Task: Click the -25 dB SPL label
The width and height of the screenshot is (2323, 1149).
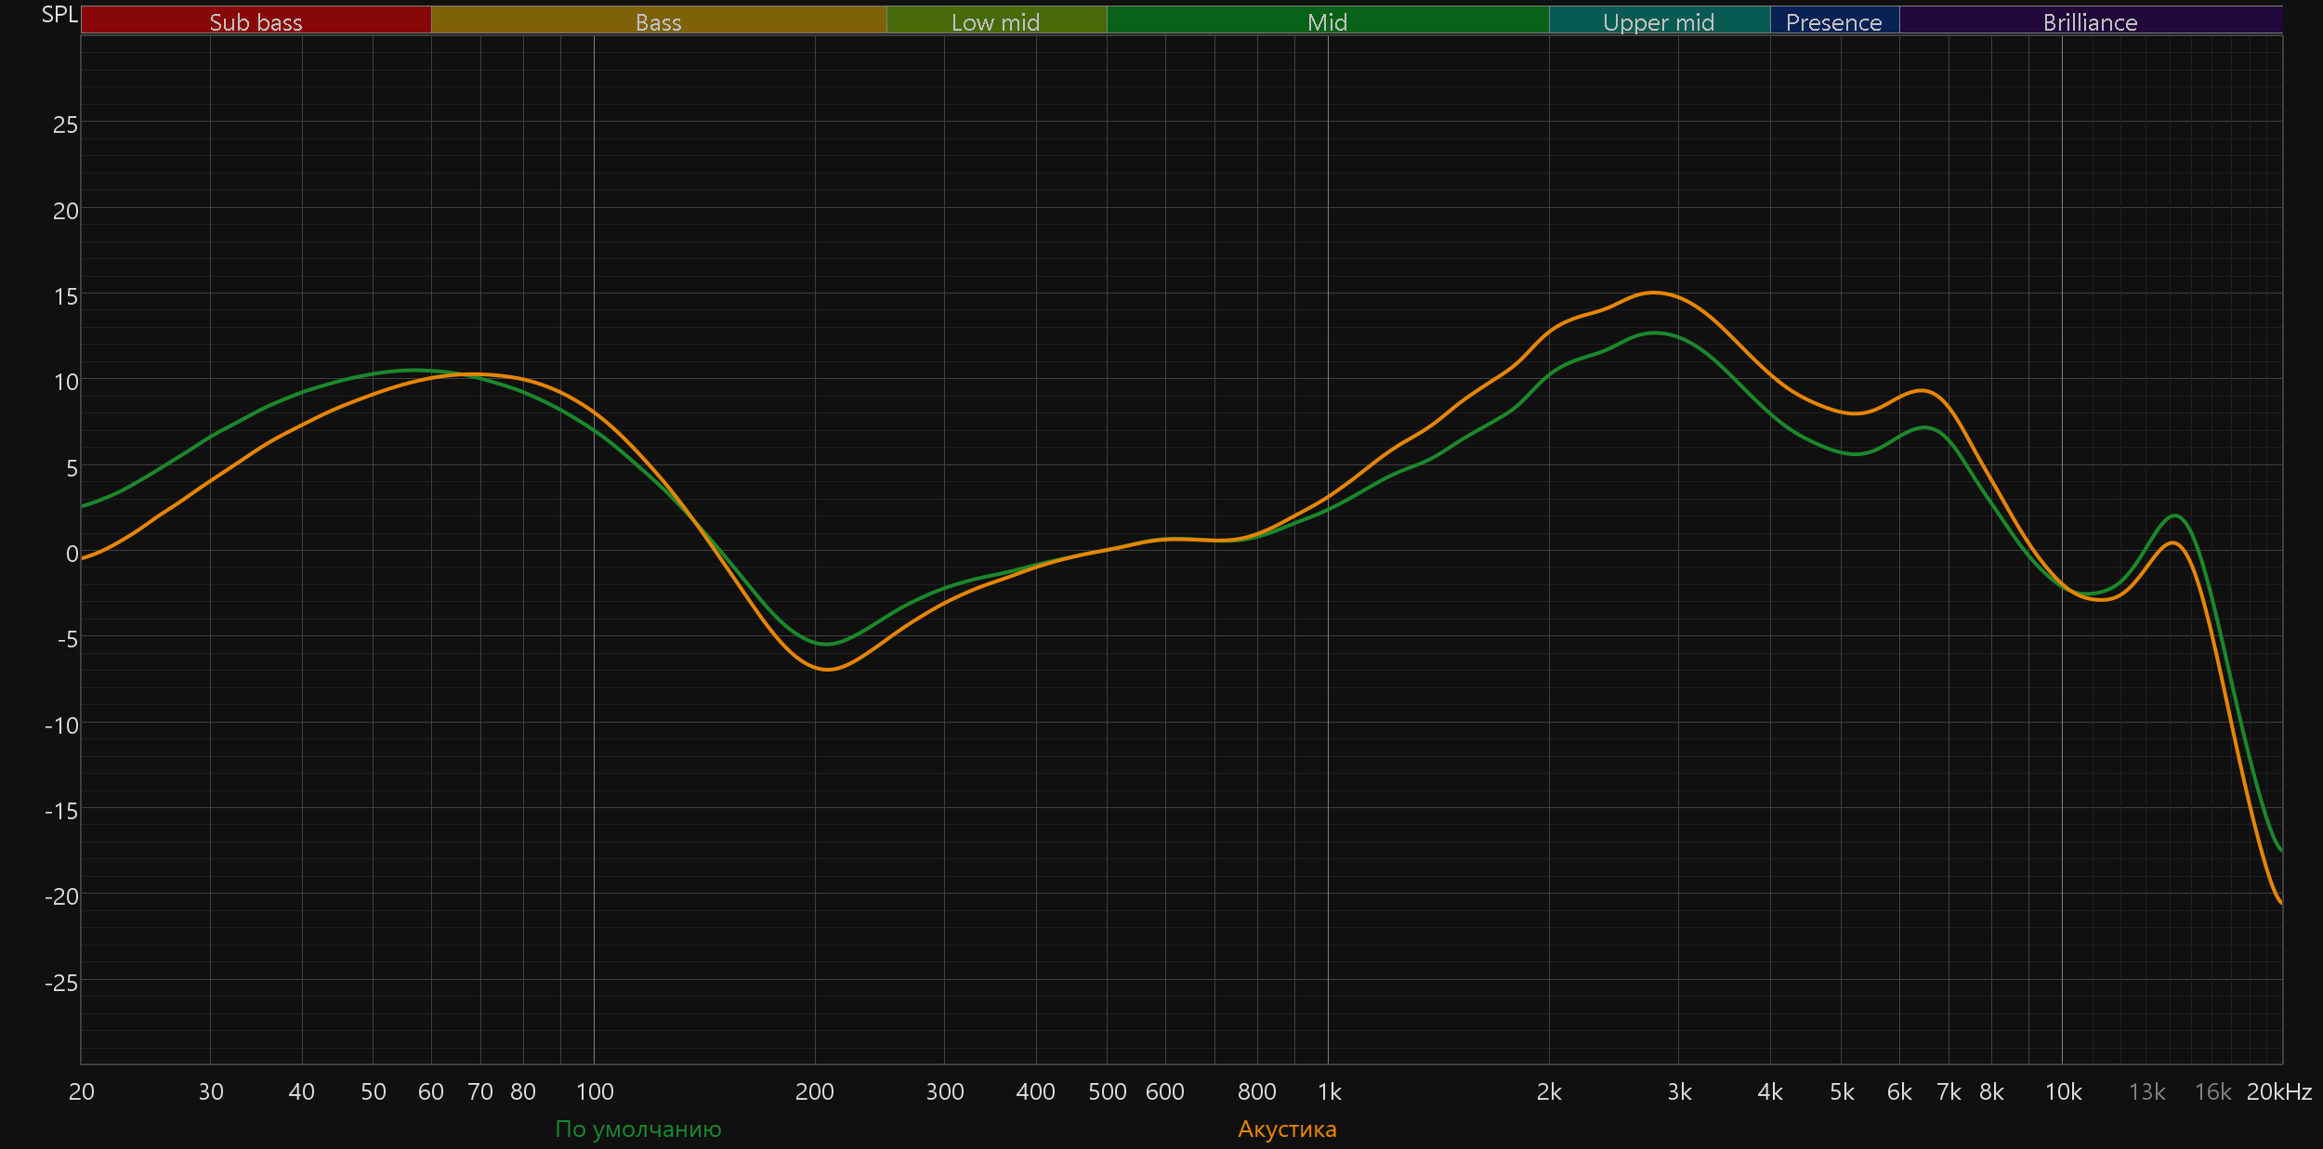Action: [x=61, y=982]
